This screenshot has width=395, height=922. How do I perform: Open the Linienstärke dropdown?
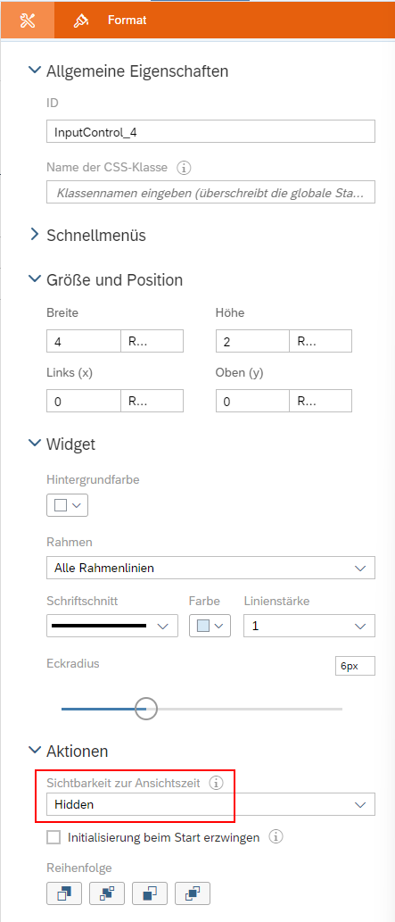[309, 627]
